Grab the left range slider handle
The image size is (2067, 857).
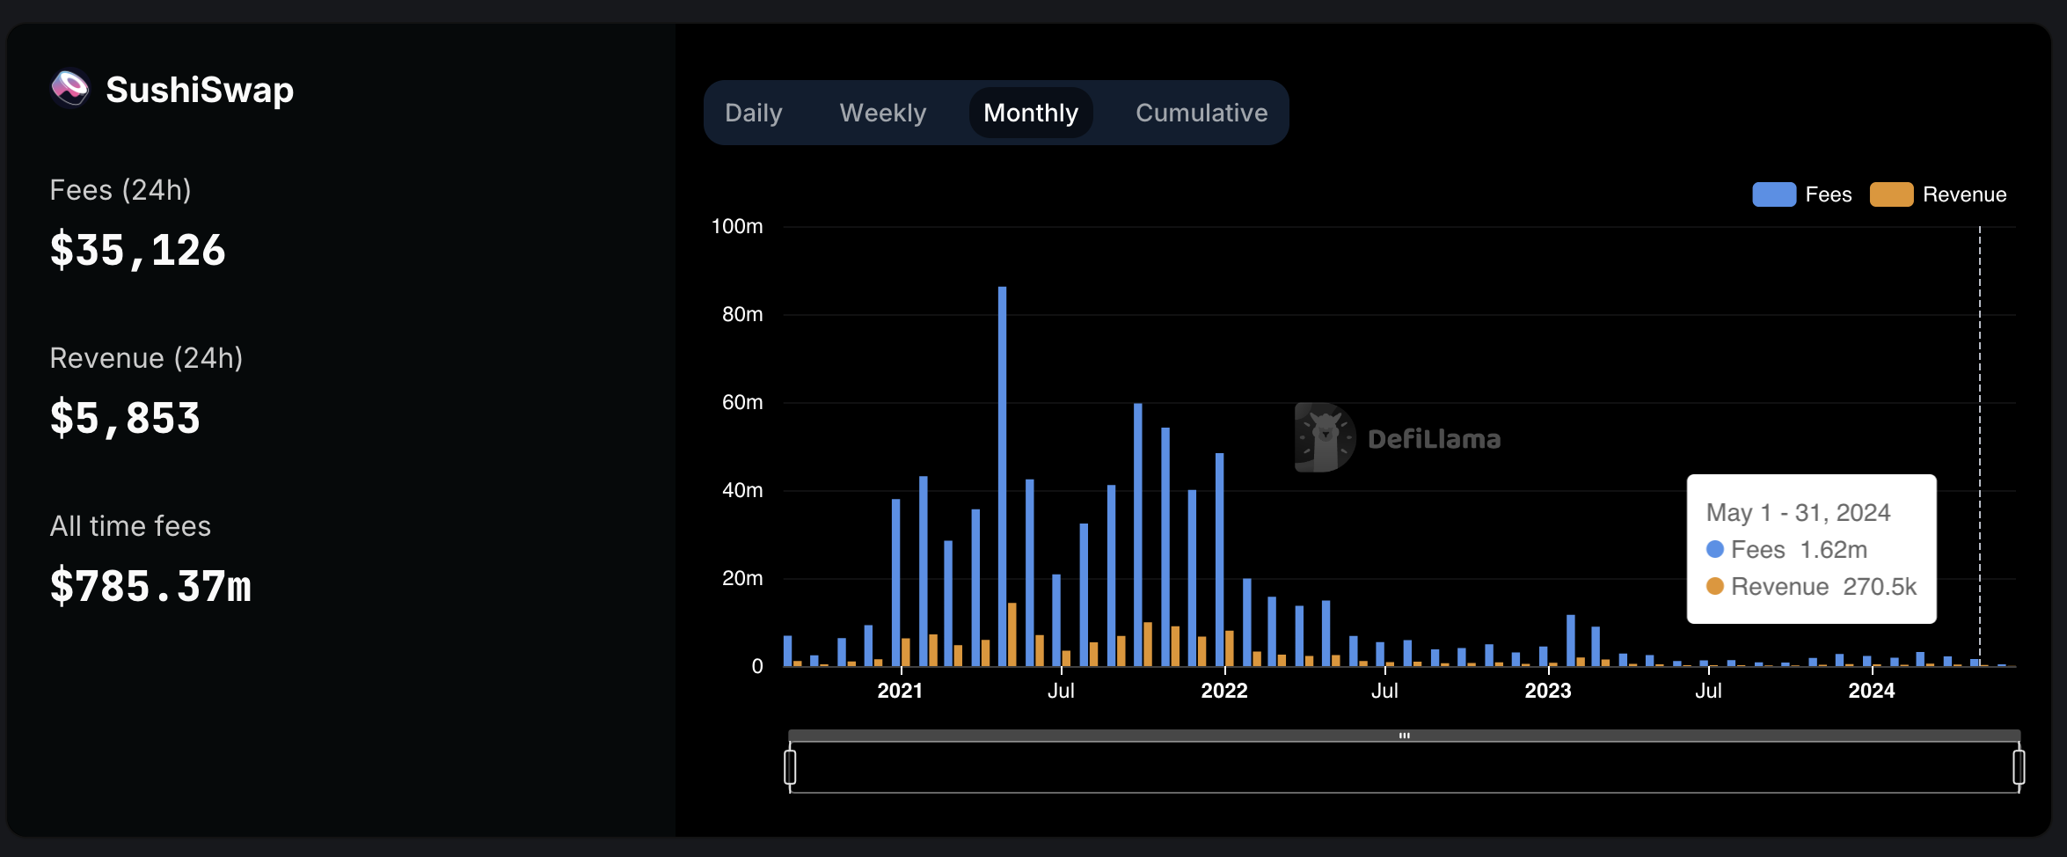(x=790, y=766)
